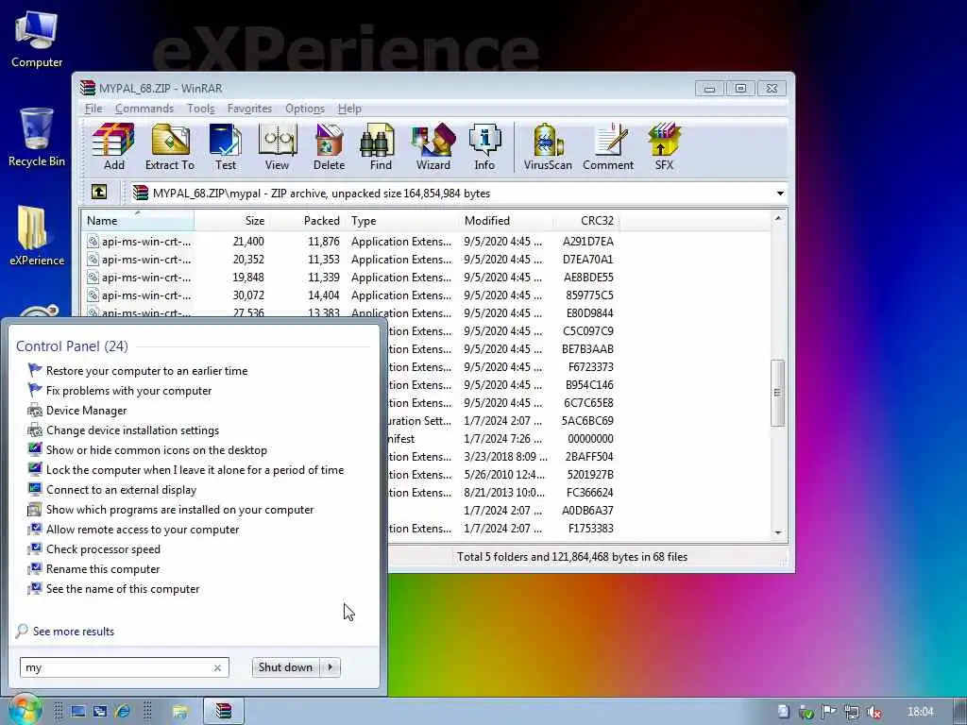Open See the name of this computer
Viewport: 967px width, 725px height.
click(x=123, y=589)
